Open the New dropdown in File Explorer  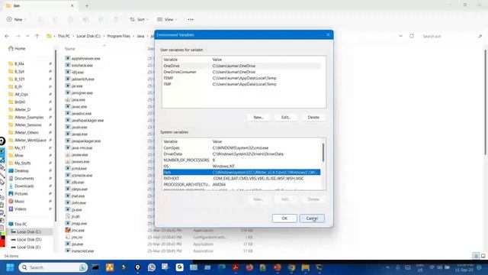(x=17, y=19)
